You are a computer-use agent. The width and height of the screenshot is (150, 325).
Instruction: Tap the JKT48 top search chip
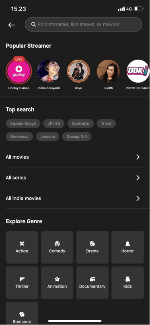click(x=54, y=124)
